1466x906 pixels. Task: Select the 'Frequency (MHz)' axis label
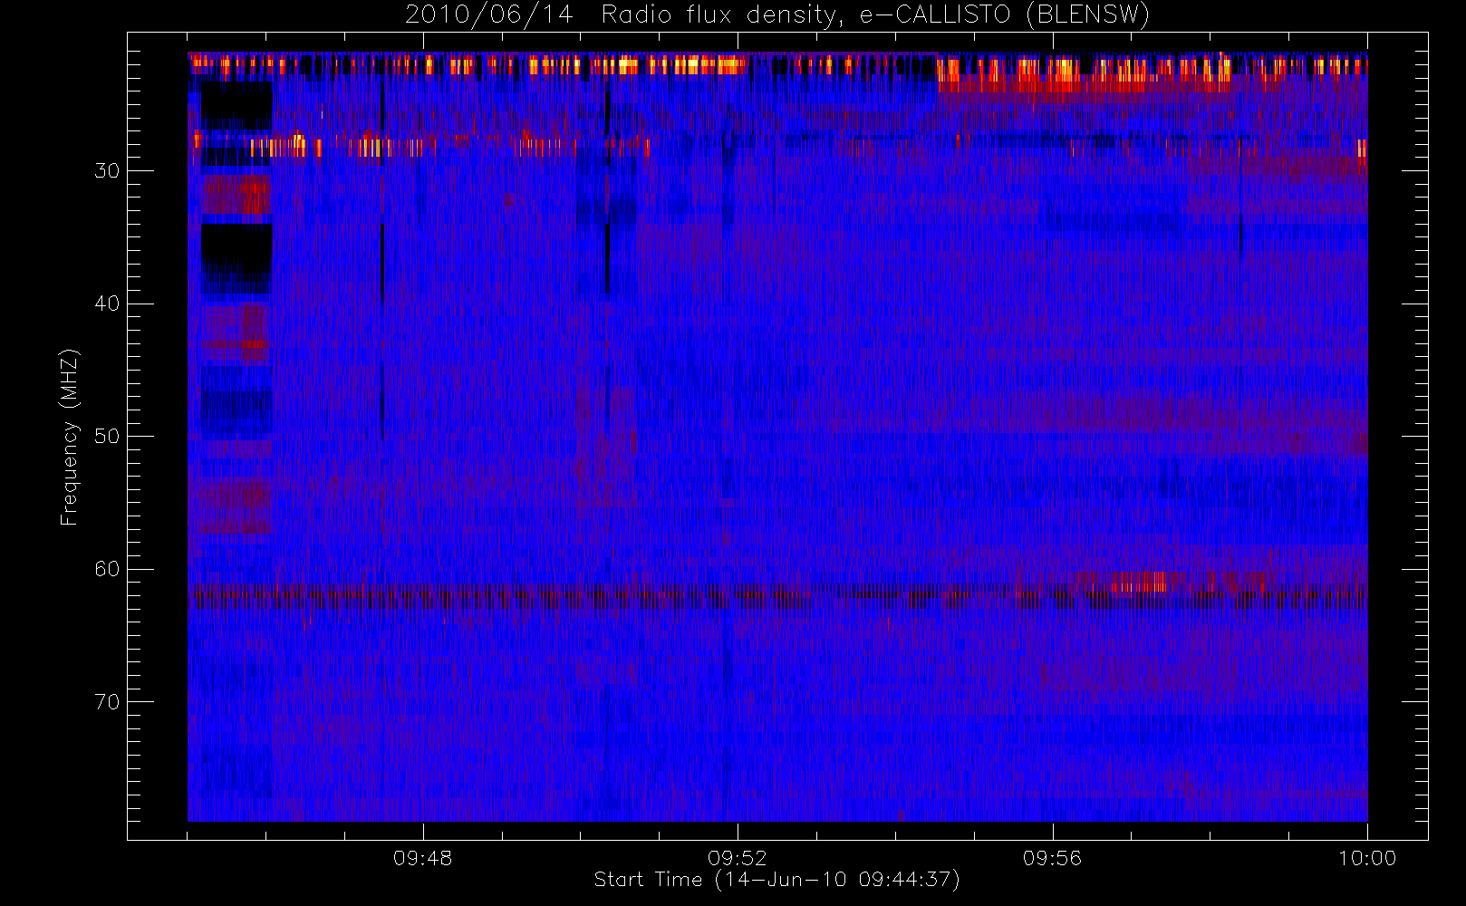(x=69, y=437)
